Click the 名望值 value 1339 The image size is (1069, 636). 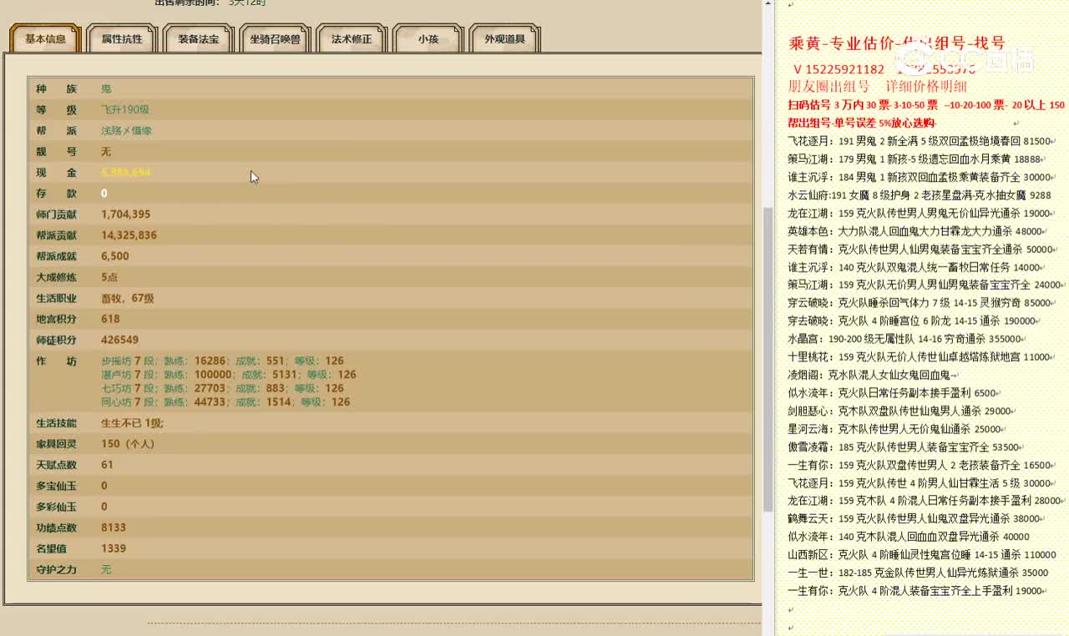tap(114, 548)
